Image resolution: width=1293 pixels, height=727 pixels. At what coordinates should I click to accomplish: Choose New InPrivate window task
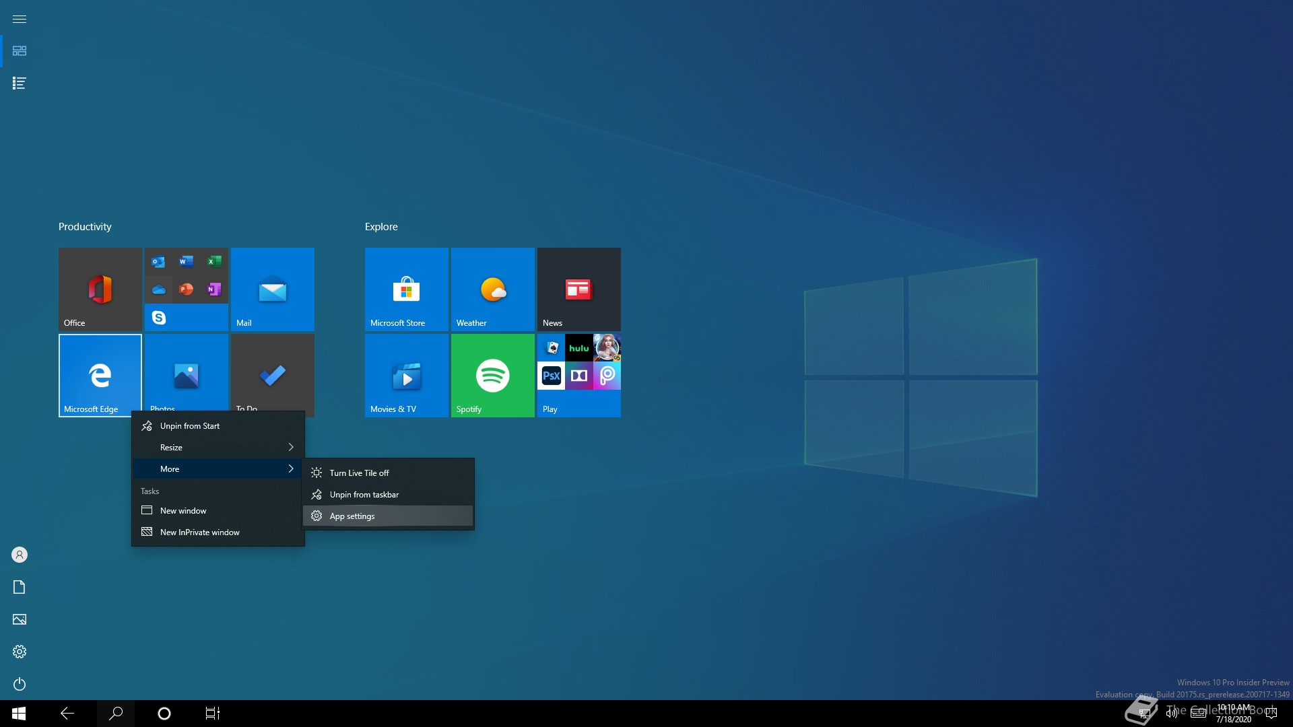pyautogui.click(x=218, y=532)
